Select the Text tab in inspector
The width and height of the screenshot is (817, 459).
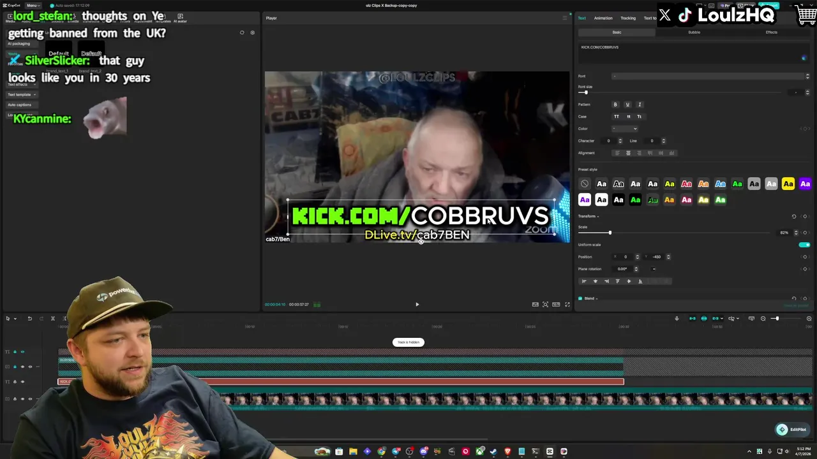point(581,18)
